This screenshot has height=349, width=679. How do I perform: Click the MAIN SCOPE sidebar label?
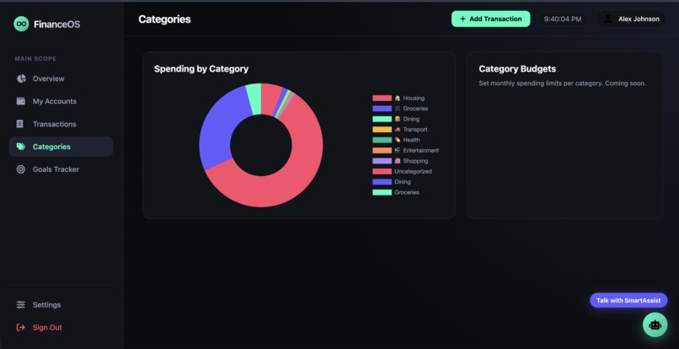pos(35,58)
